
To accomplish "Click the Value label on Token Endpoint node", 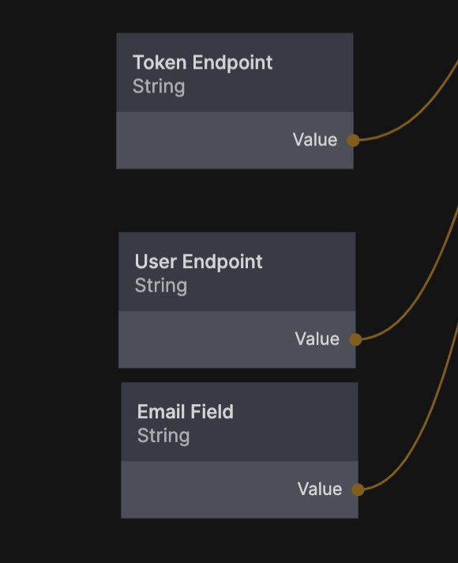I will (315, 140).
